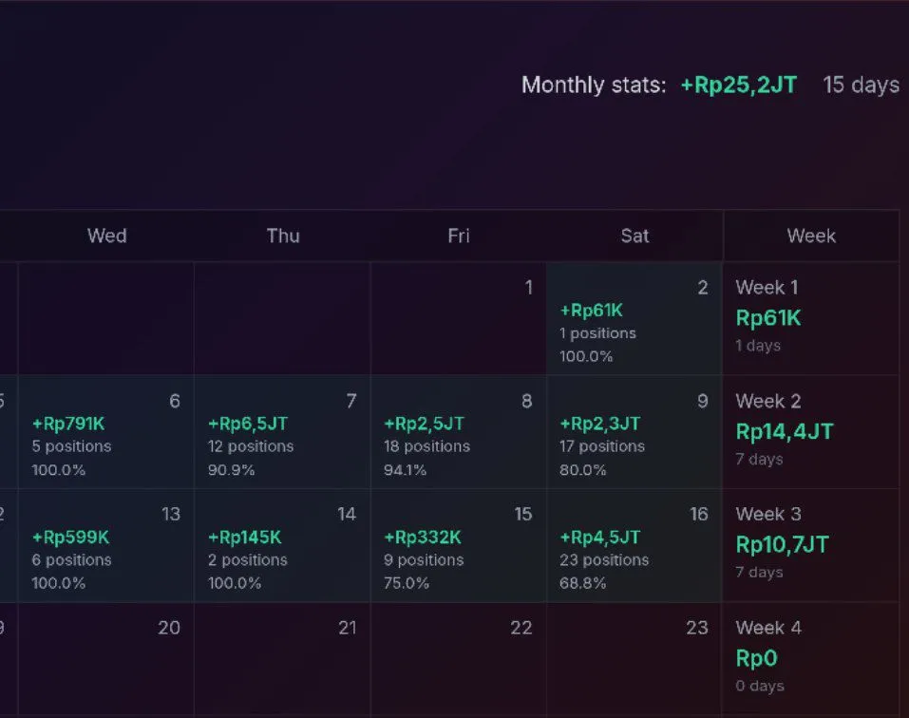Click "12 positions" on day 7
This screenshot has height=718, width=909.
point(251,446)
